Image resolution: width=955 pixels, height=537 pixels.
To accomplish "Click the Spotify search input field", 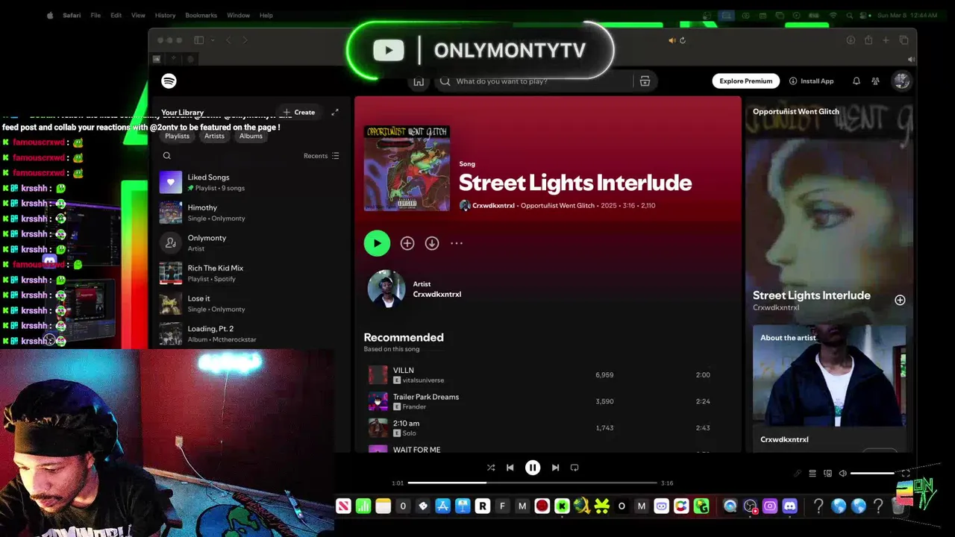I will tap(534, 81).
